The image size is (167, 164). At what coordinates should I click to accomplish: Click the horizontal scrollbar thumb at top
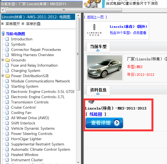64,10
